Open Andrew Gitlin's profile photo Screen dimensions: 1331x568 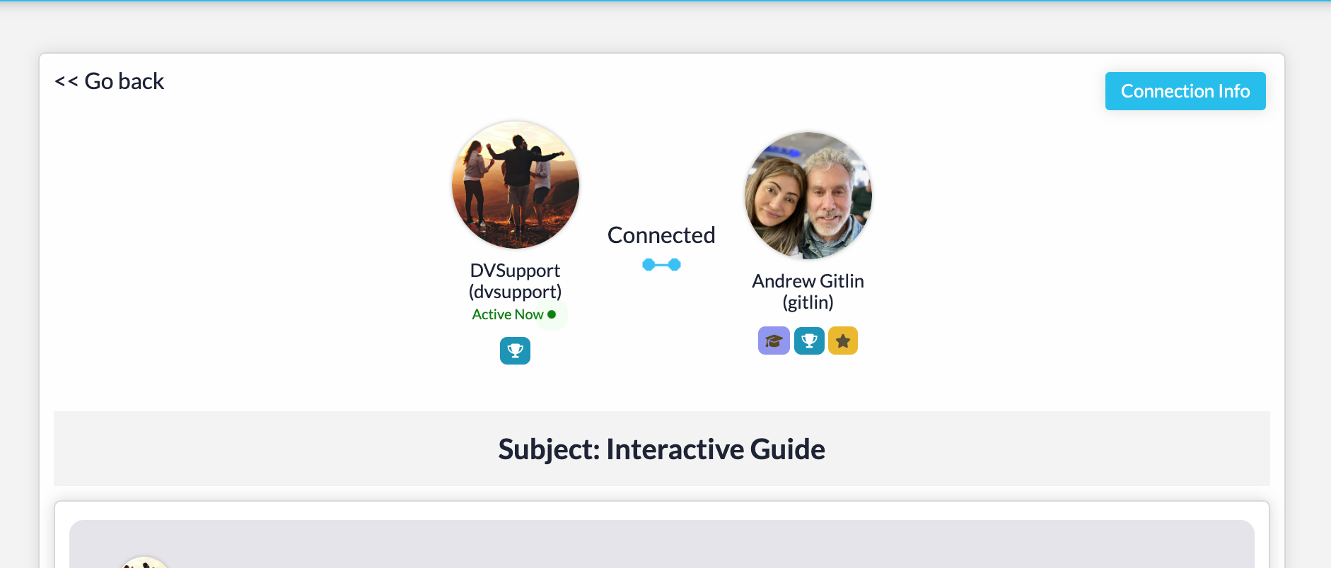pyautogui.click(x=808, y=196)
